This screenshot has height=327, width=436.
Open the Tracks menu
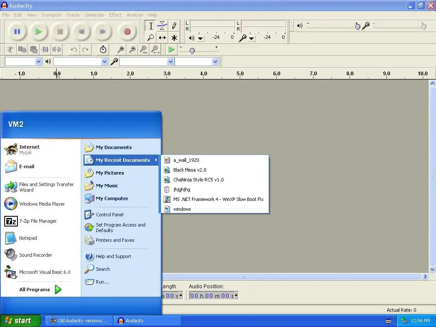click(73, 15)
